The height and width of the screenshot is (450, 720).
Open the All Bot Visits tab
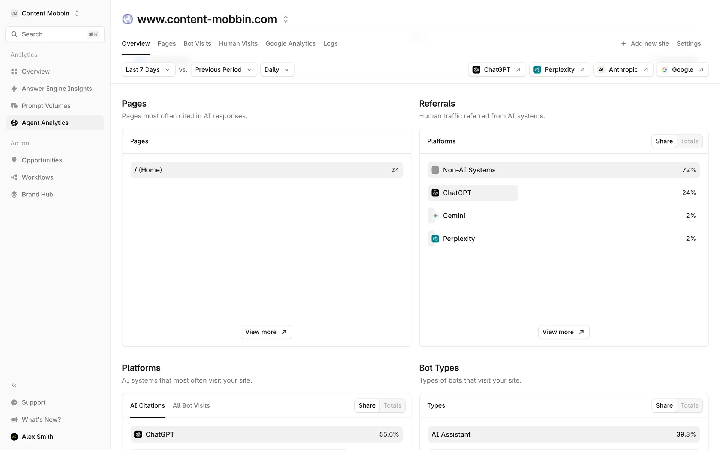point(191,405)
